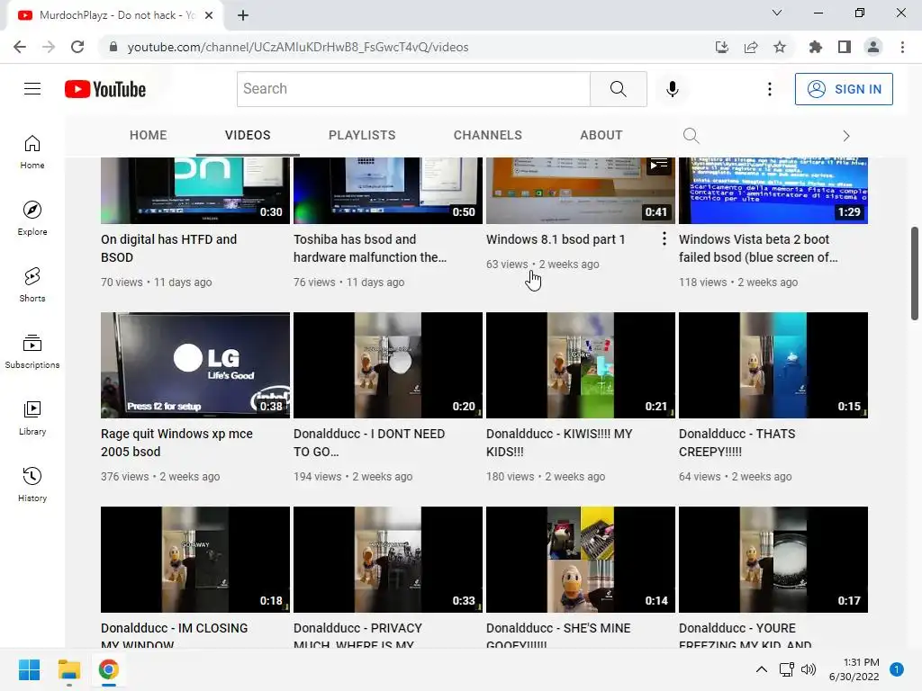Open 'On digital has HTFD and BSOD' title
The width and height of the screenshot is (922, 691).
tap(168, 248)
